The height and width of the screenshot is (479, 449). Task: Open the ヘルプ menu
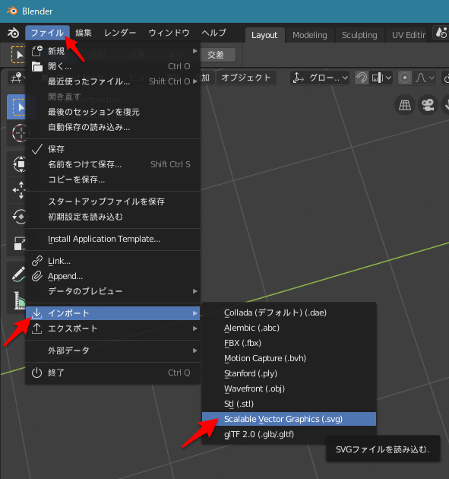(214, 33)
